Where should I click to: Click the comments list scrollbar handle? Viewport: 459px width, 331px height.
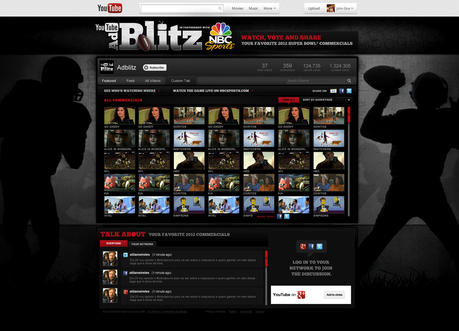pyautogui.click(x=266, y=259)
